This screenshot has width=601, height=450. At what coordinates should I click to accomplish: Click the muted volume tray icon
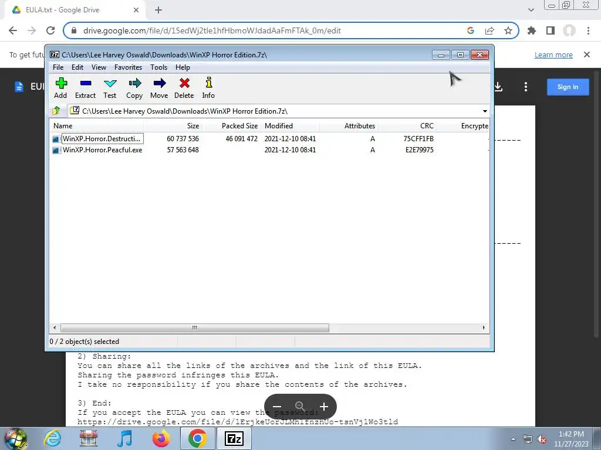click(x=542, y=439)
